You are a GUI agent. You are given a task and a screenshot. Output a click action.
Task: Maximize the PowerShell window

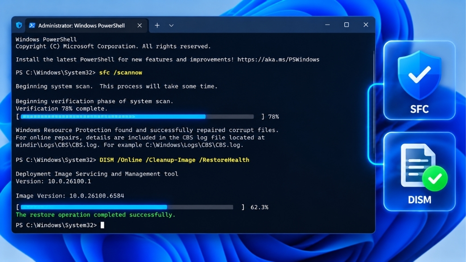point(346,25)
